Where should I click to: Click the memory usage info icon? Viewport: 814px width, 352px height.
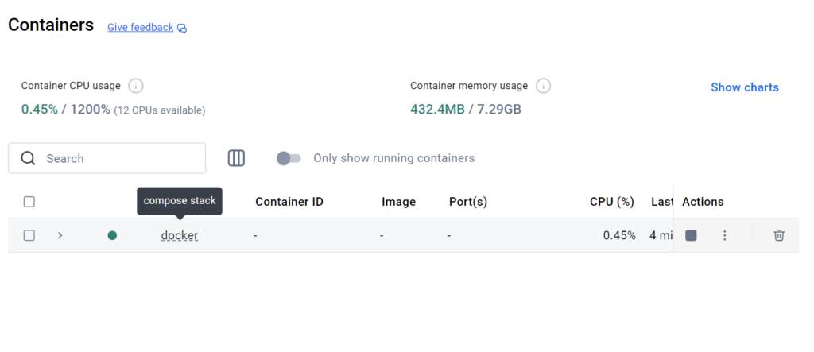click(543, 86)
